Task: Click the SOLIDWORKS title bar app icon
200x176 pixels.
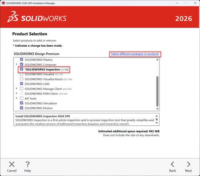Action: click(x=3, y=3)
